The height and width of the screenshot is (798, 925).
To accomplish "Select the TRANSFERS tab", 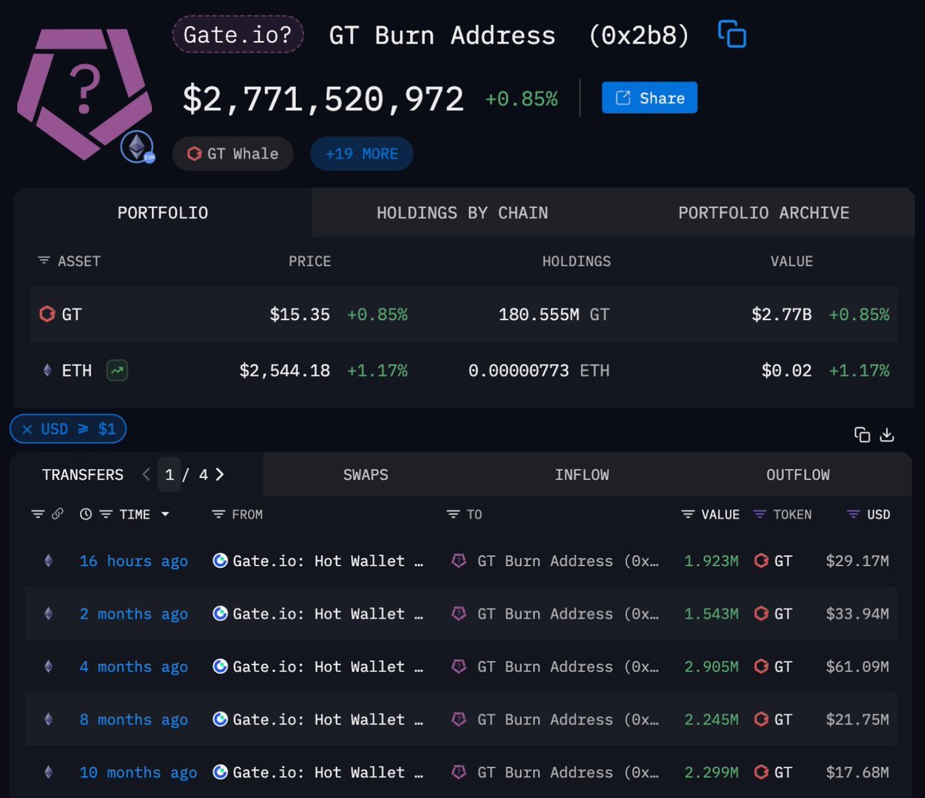I will click(x=82, y=475).
